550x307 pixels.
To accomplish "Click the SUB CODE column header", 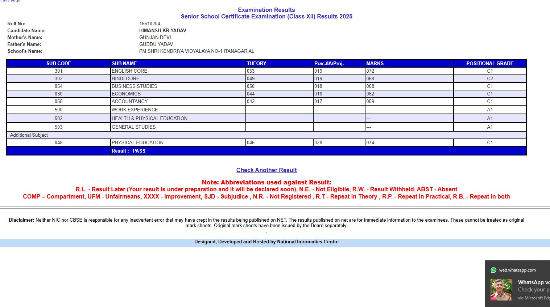I will 58,63.
